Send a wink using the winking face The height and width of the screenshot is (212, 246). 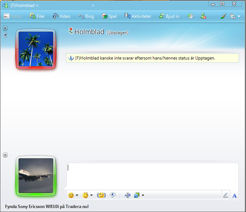pyautogui.click(x=86, y=195)
